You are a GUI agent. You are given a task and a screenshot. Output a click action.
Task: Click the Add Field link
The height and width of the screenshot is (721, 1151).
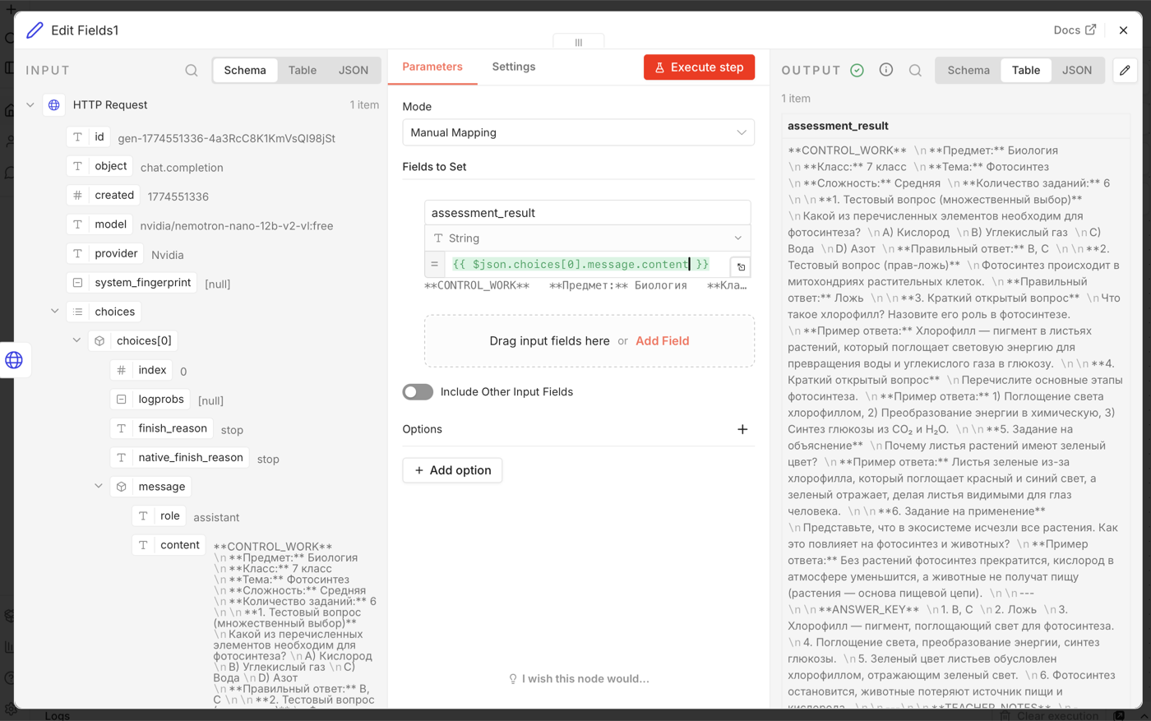pyautogui.click(x=662, y=341)
